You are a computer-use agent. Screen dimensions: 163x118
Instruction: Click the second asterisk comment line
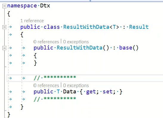55,98
